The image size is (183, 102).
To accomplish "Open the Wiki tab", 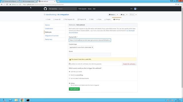I will click(x=91, y=20).
